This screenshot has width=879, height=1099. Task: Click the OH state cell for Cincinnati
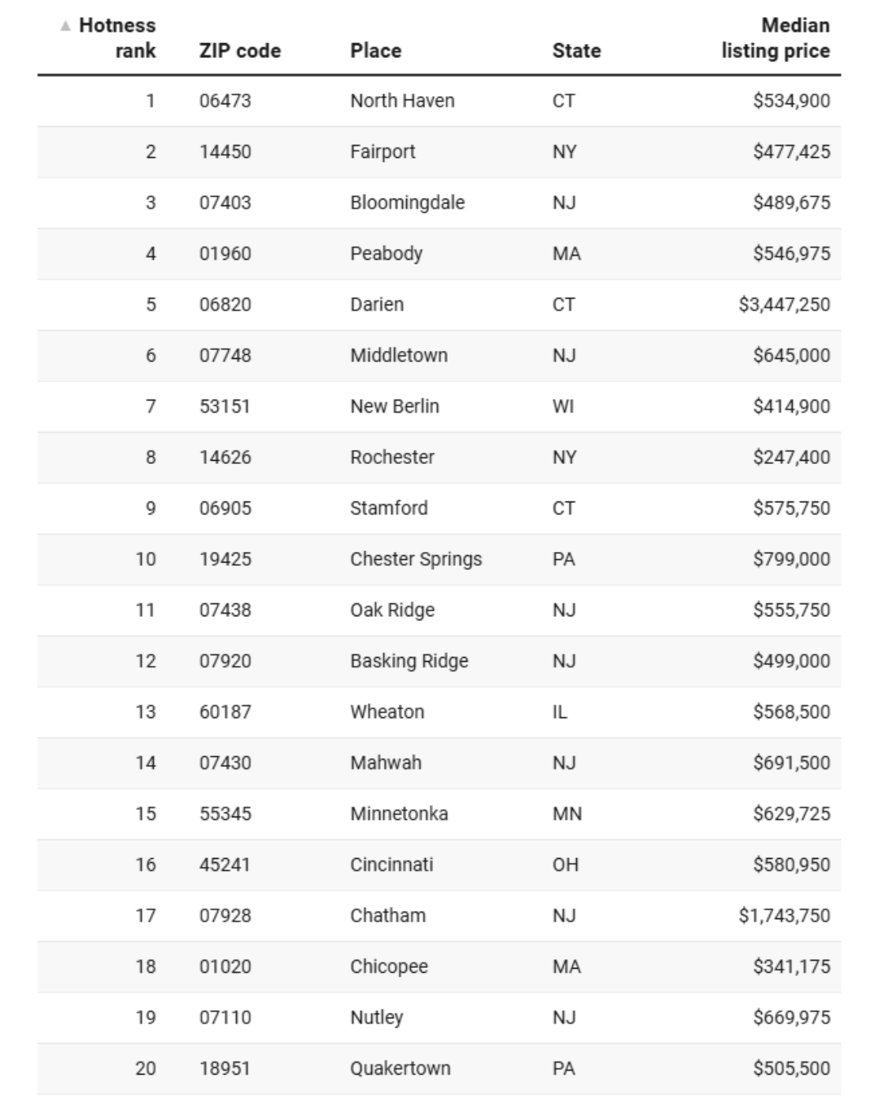(565, 865)
